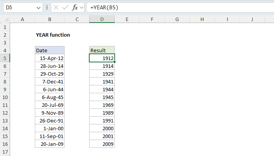
Task: Click the cell with 20-Jul-69
Action: (50, 105)
